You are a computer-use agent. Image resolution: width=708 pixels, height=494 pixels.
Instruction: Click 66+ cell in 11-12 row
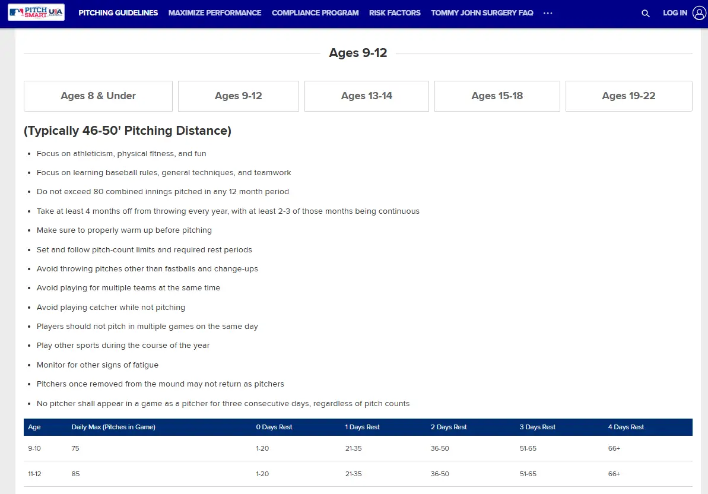pyautogui.click(x=614, y=474)
